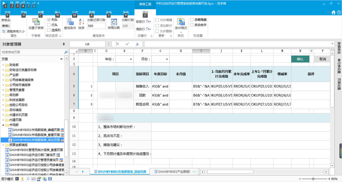Open GHJHBYB001市场部报表_编辑页面 in tree

tap(36, 130)
